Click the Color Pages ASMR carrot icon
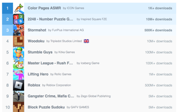 tap(19, 8)
